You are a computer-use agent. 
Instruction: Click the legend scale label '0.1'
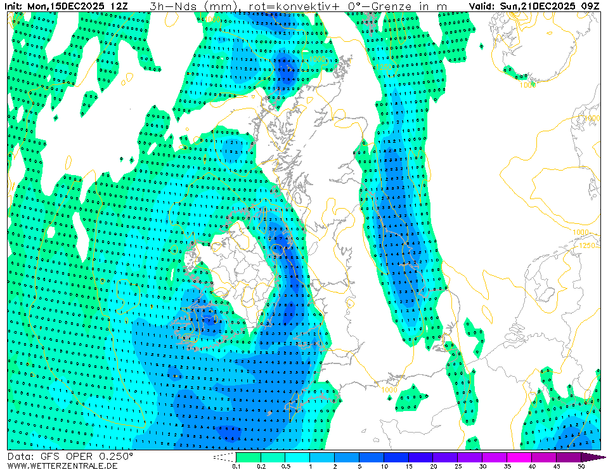236,466
